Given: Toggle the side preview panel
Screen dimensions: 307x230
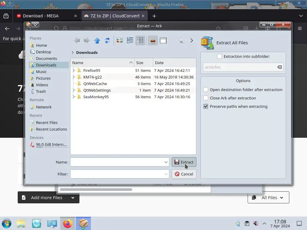Looking at the screenshot, I should pos(163,40).
